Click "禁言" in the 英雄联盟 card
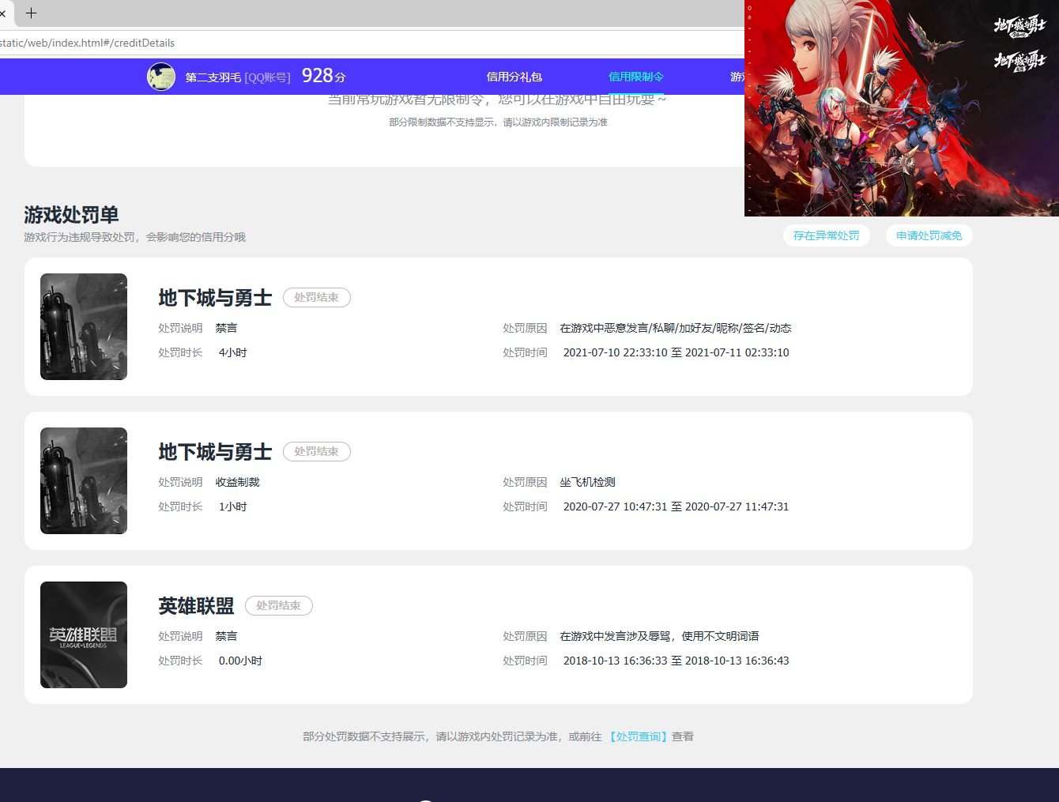Viewport: 1059px width, 802px height. 226,636
